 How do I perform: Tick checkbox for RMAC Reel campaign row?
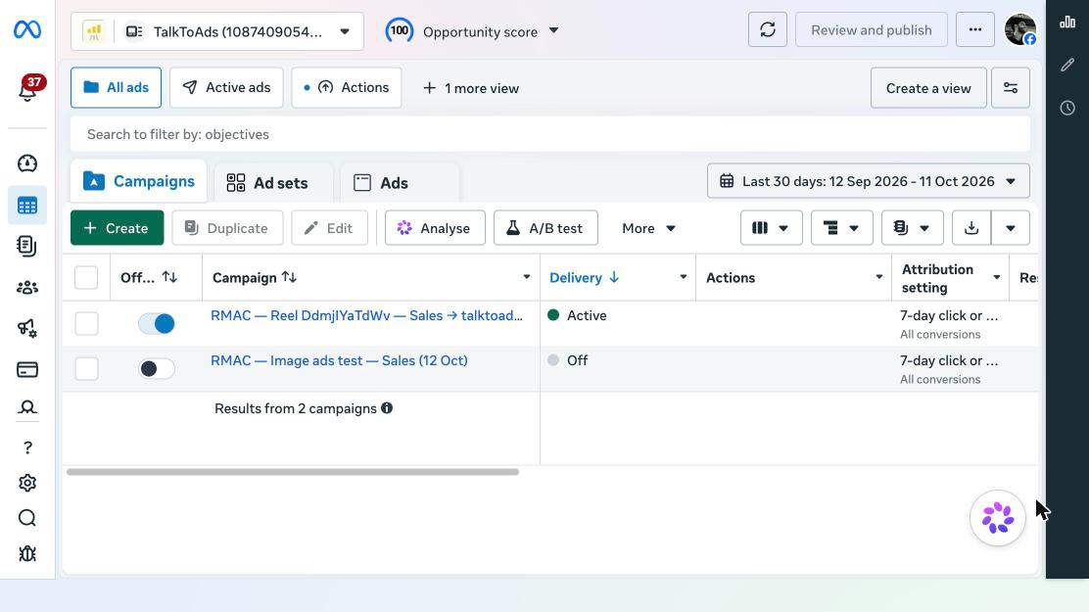[x=86, y=323]
